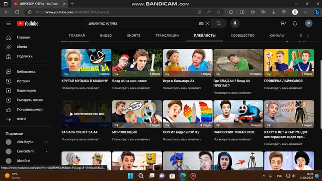Click the search magnifier button in YouTube
322x181 pixels.
[219, 24]
